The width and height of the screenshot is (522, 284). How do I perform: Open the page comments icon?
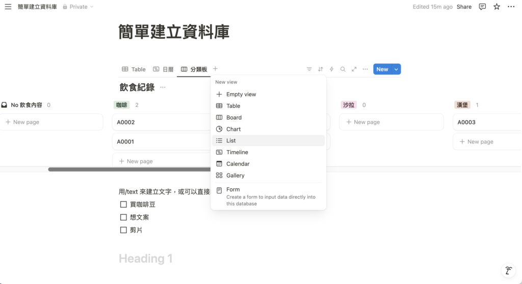coord(482,7)
